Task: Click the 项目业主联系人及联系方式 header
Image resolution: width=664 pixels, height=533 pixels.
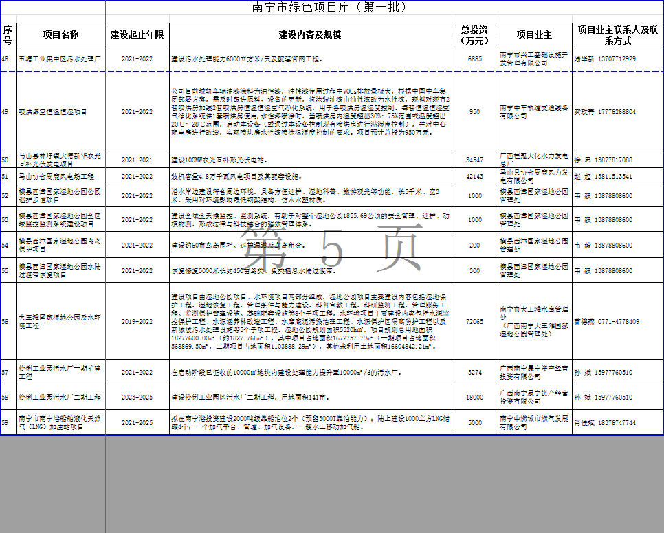Action: pos(617,34)
